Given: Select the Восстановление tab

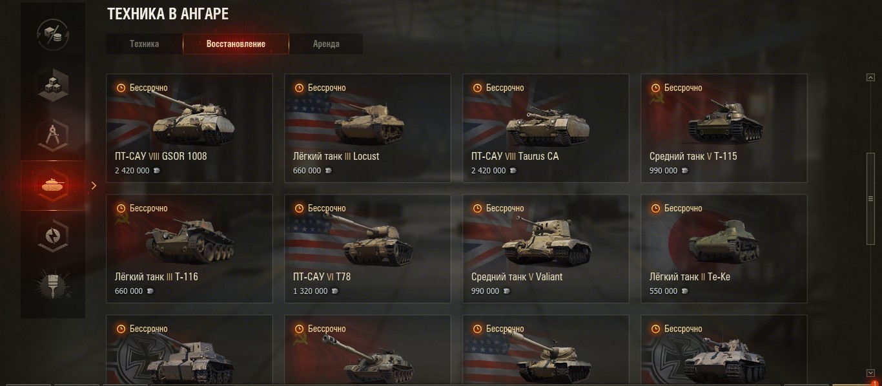Looking at the screenshot, I should [x=236, y=44].
